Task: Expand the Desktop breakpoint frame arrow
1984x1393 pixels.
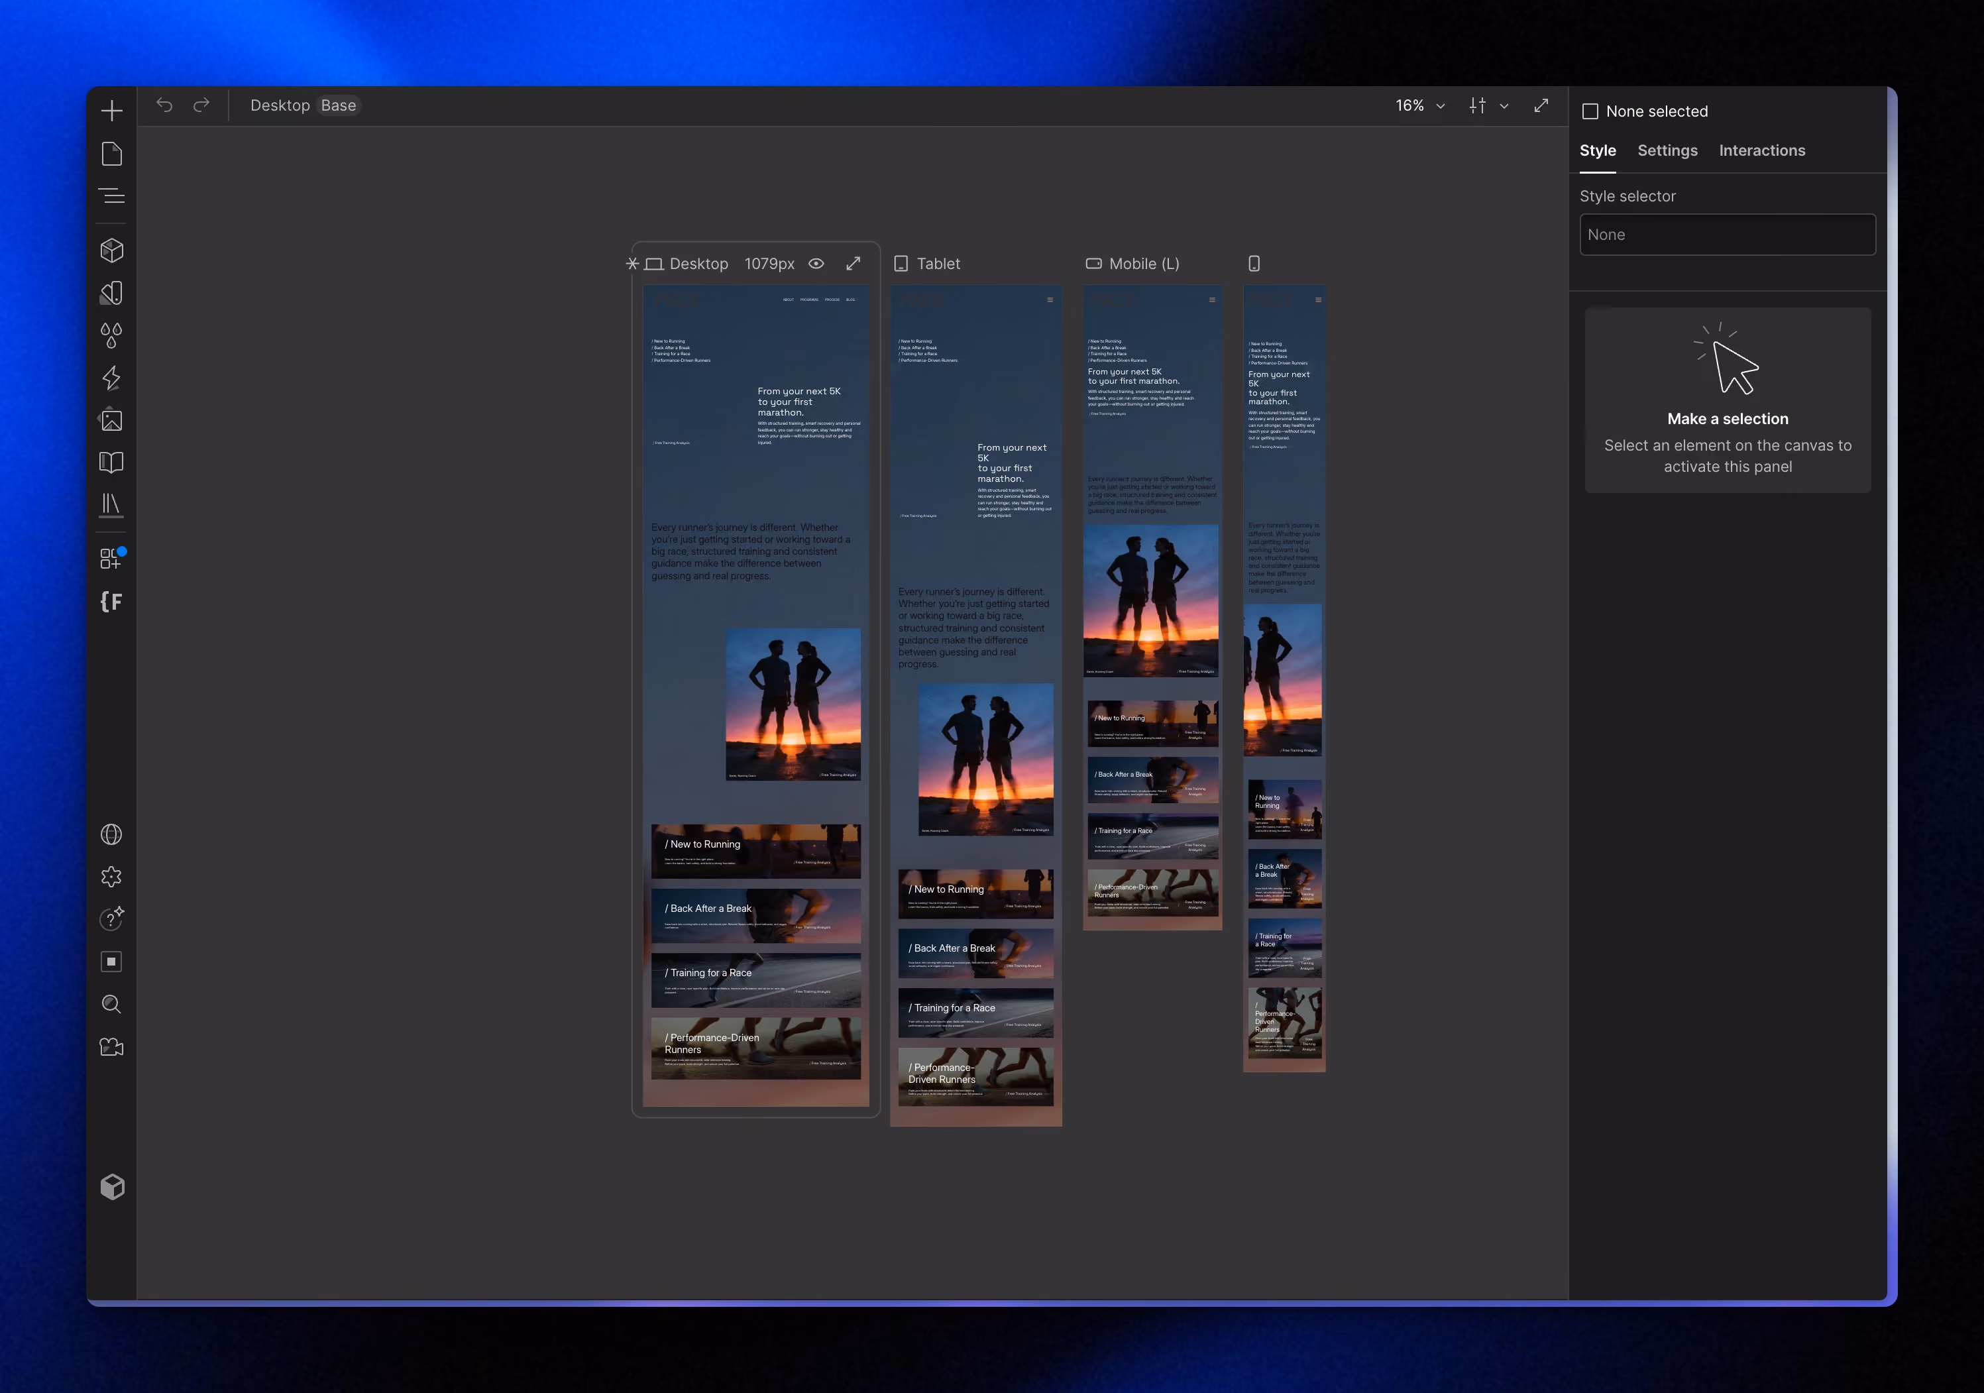Action: pyautogui.click(x=853, y=264)
